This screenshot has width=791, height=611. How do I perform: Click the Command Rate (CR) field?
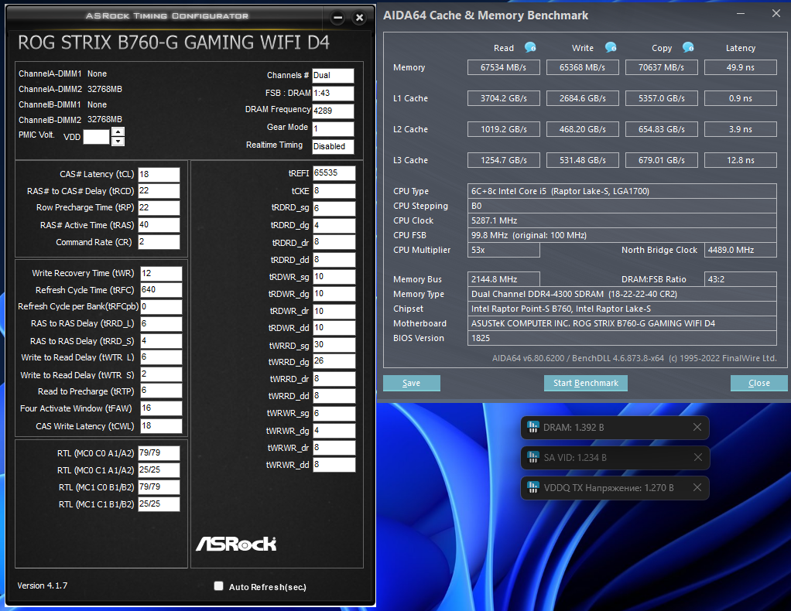(x=159, y=242)
